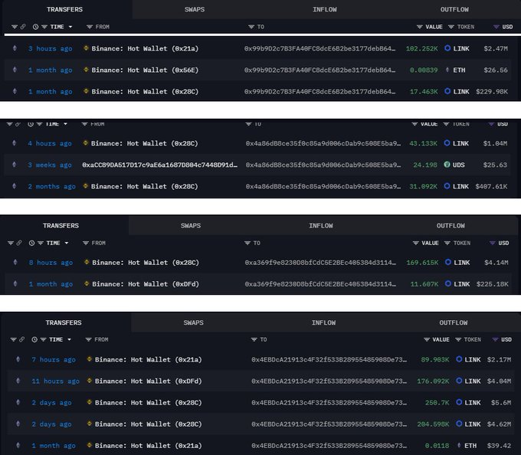
Task: Open the USD filter above the $2.17M amount
Action: tap(502, 339)
